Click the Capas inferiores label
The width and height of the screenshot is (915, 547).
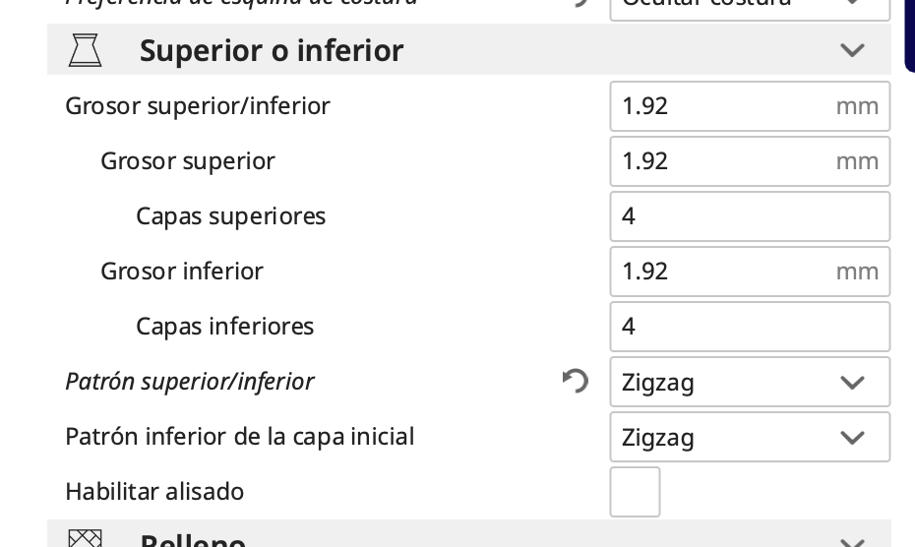point(224,327)
